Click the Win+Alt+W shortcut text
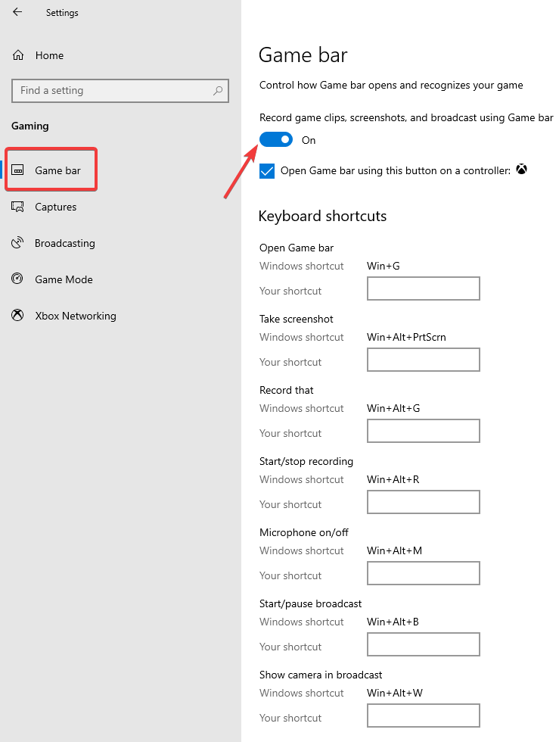This screenshot has height=742, width=559. tap(394, 693)
